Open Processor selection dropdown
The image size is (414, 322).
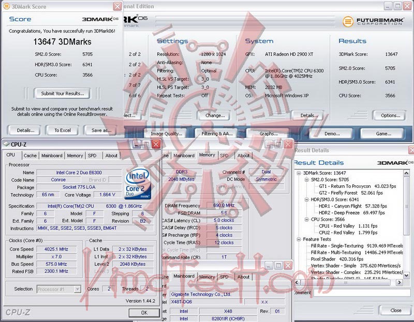tap(77, 289)
